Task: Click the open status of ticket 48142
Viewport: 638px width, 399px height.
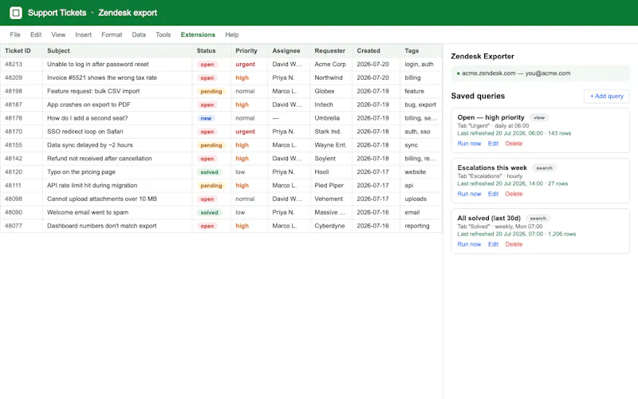Action: (x=207, y=158)
